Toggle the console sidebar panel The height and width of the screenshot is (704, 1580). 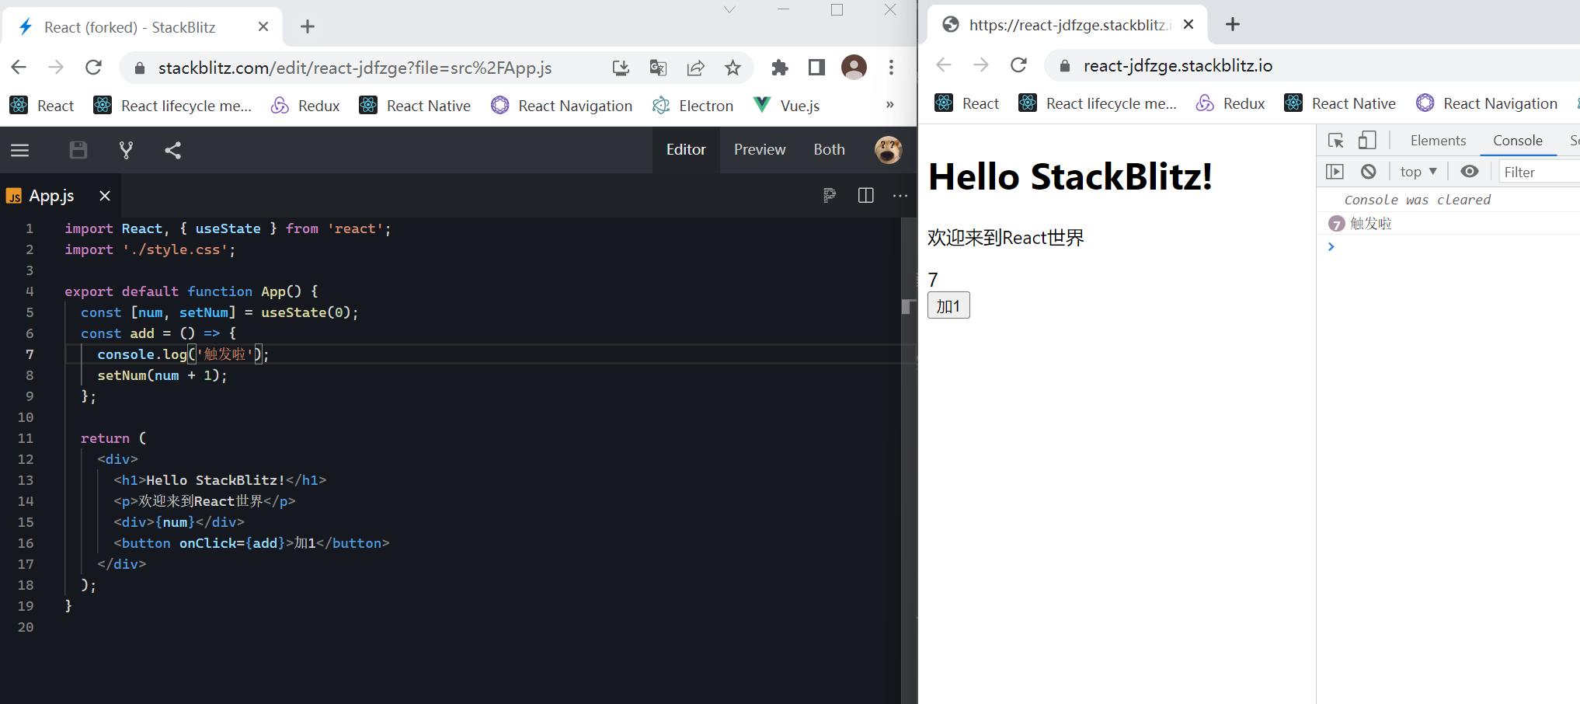[1335, 172]
